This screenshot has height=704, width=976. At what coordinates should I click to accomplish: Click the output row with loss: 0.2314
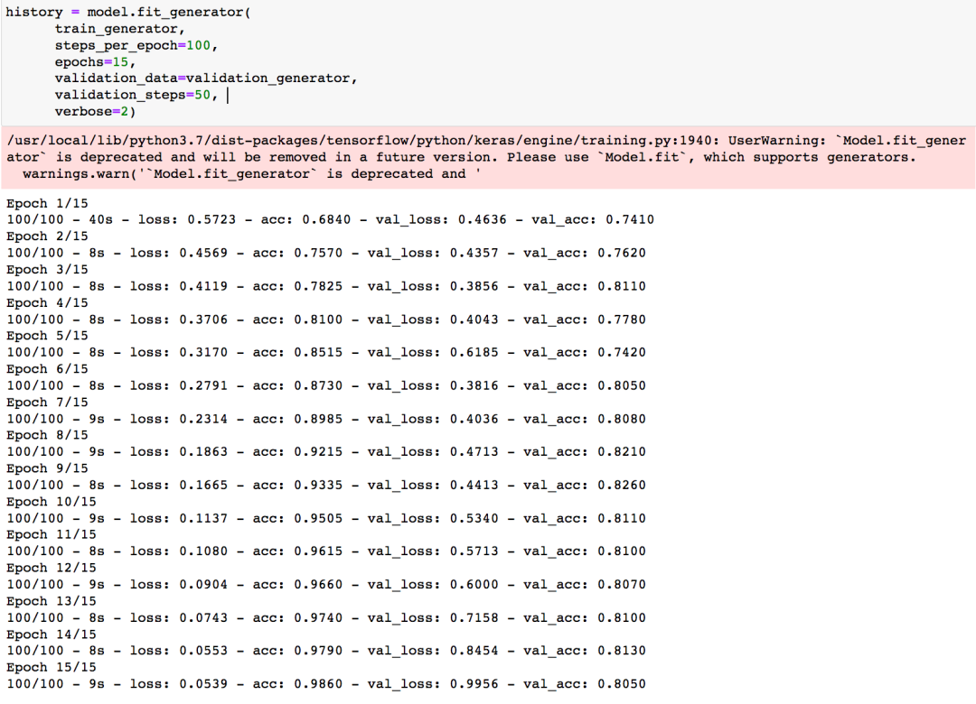[x=326, y=419]
